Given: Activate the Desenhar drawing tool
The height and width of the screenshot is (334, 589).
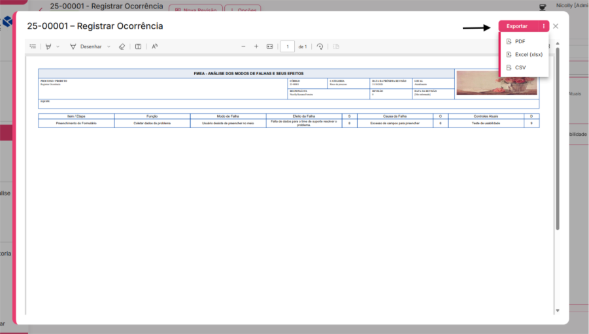Looking at the screenshot, I should (86, 46).
